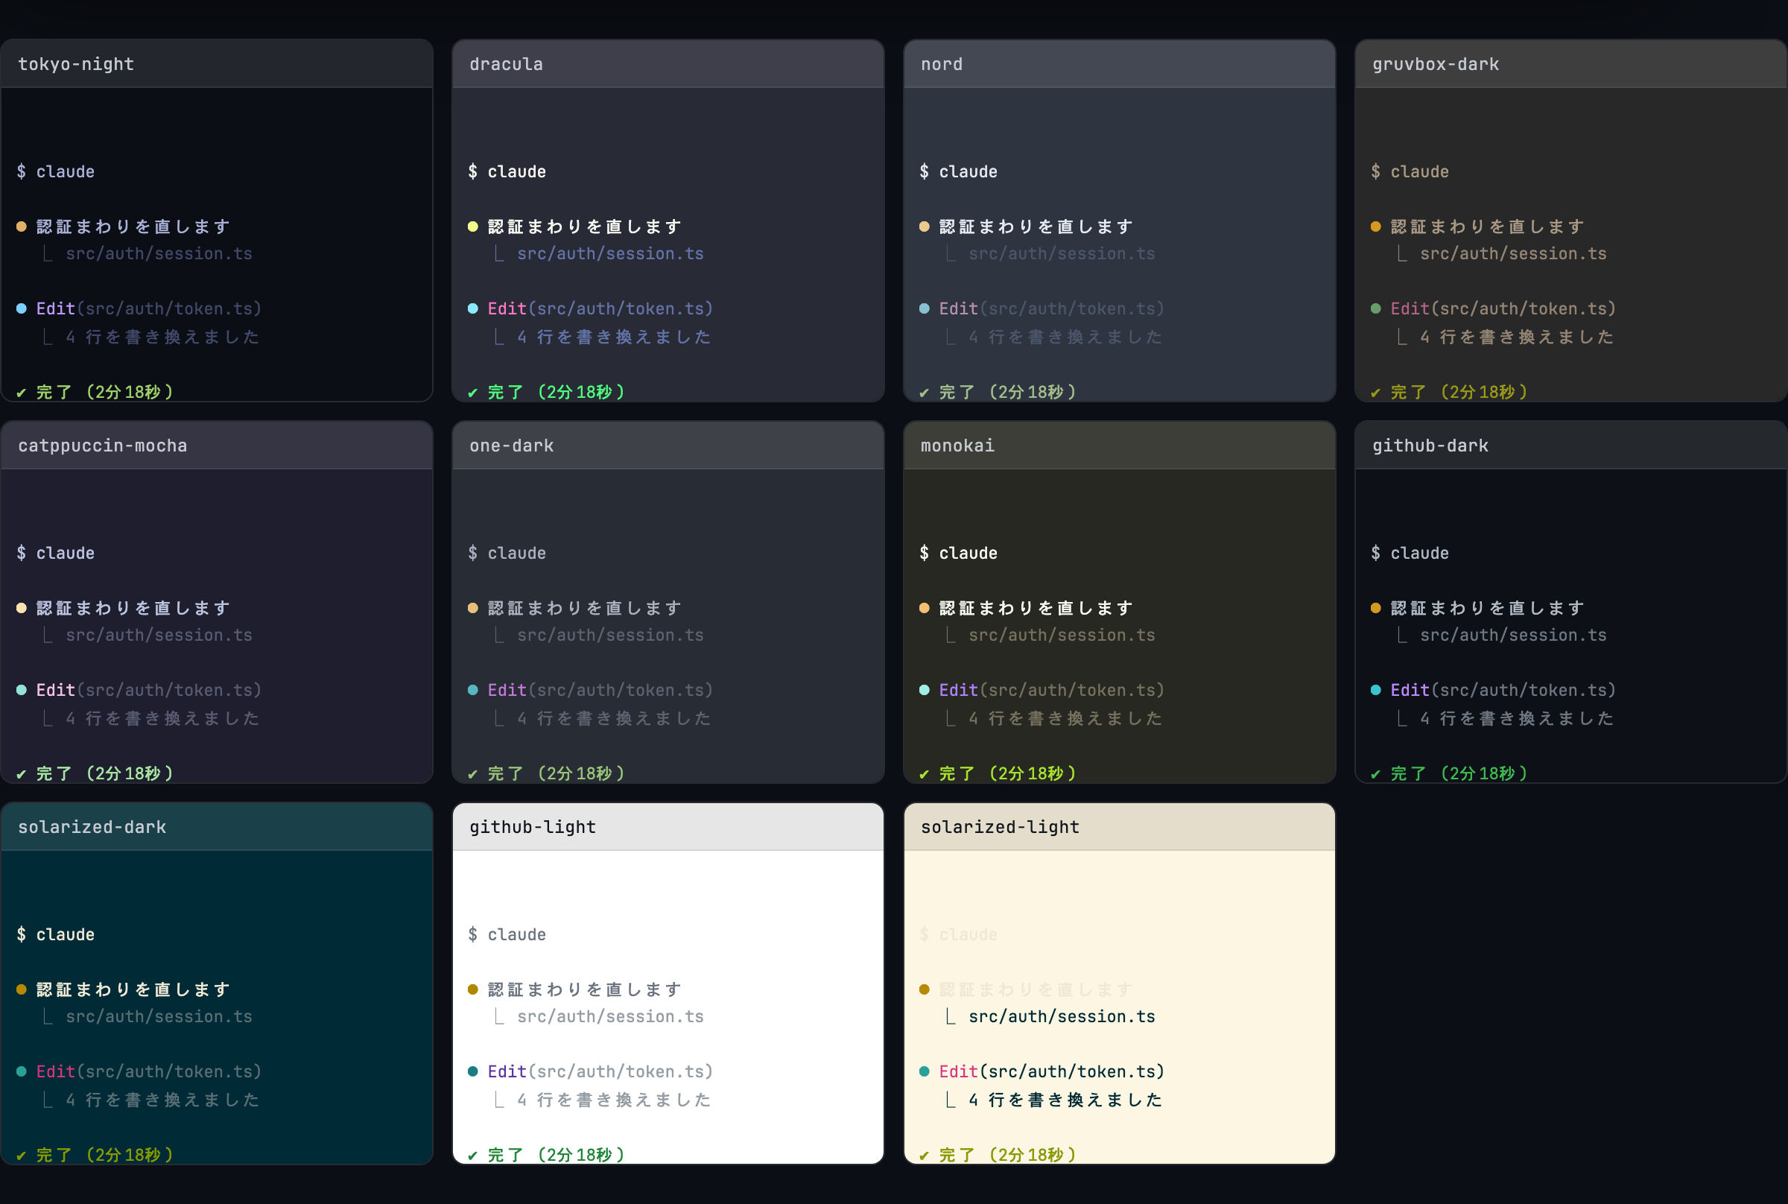Screen dimensions: 1788x1204
Task: Click "認証まわりを直します" in the one-dark preview
Action: [x=585, y=608]
